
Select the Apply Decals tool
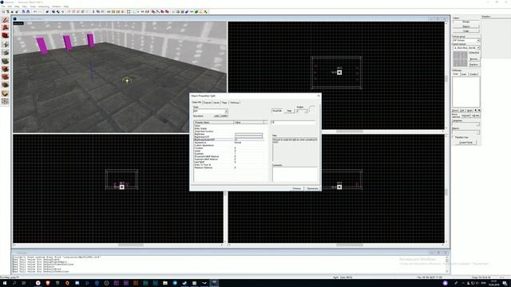click(x=5, y=77)
